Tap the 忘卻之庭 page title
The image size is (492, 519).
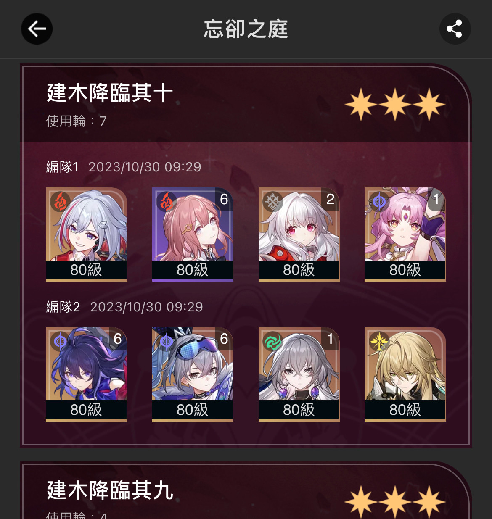(246, 29)
